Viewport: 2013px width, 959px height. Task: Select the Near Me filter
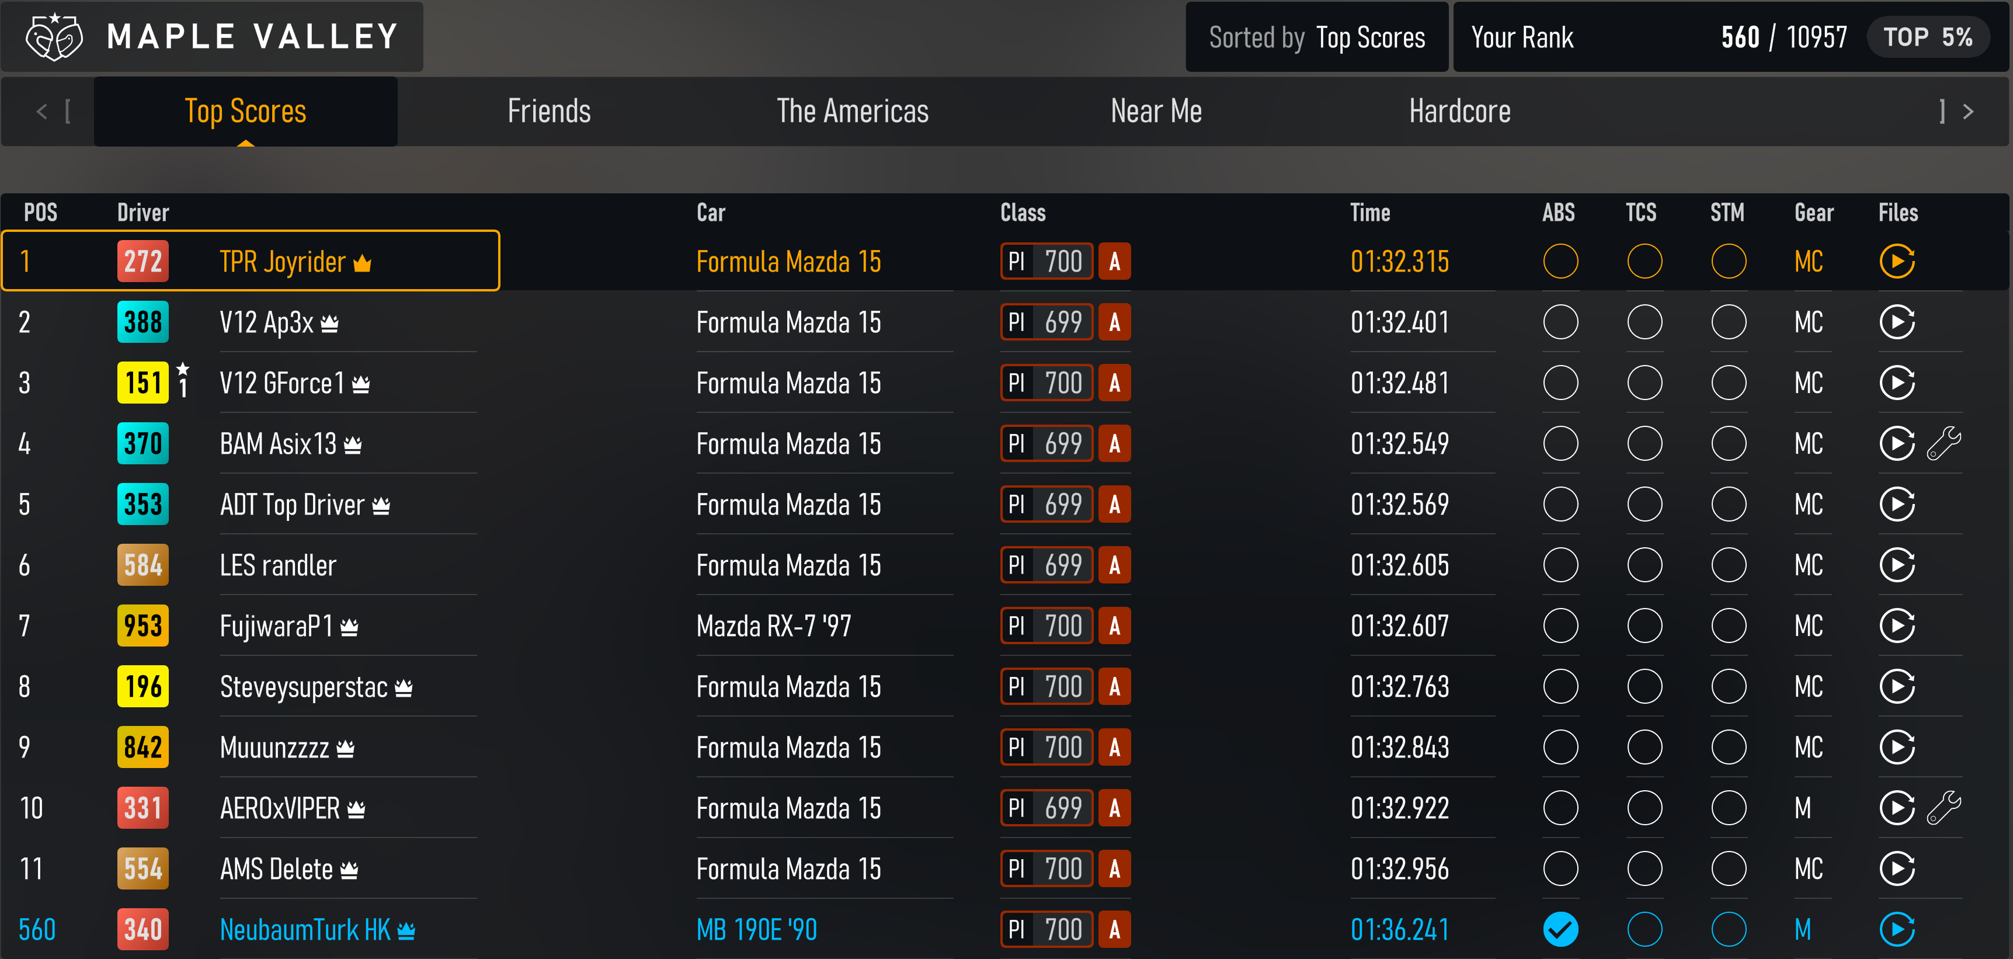coord(1156,111)
